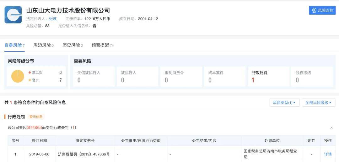Click the 处罚日期 column header
Screen dimensions: 339x162
tap(39, 141)
